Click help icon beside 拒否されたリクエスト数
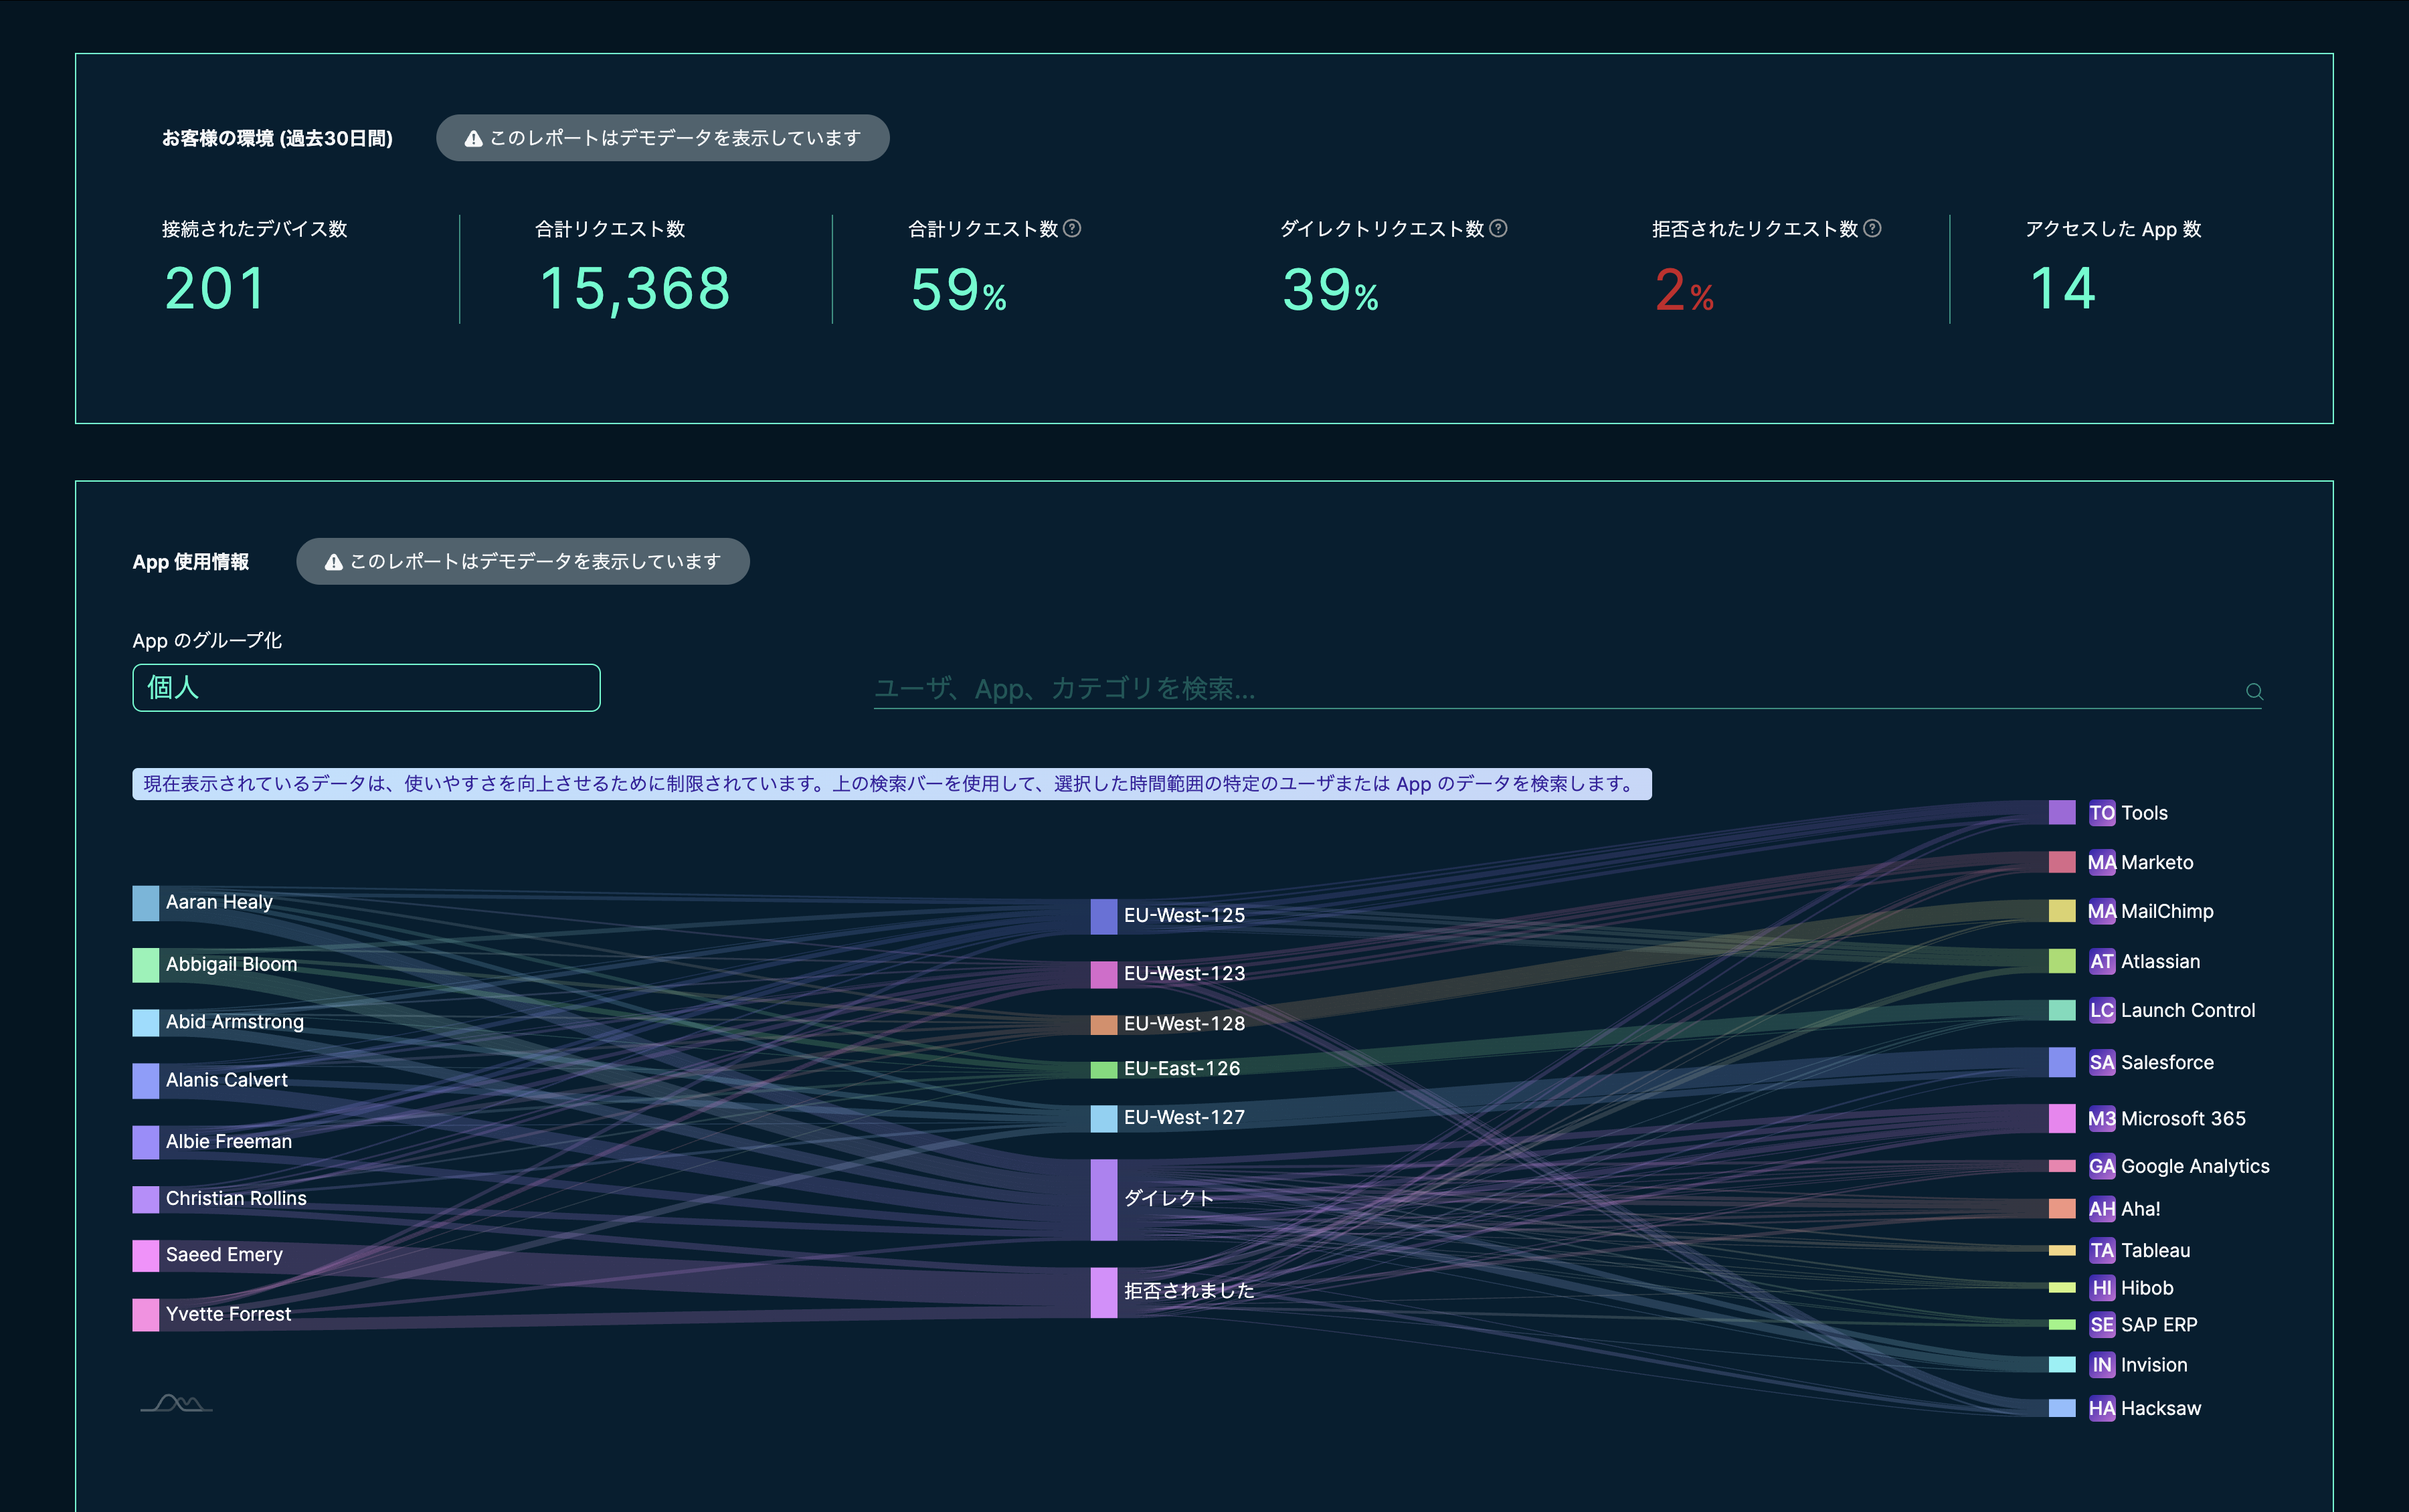The height and width of the screenshot is (1512, 2409). [x=1872, y=229]
